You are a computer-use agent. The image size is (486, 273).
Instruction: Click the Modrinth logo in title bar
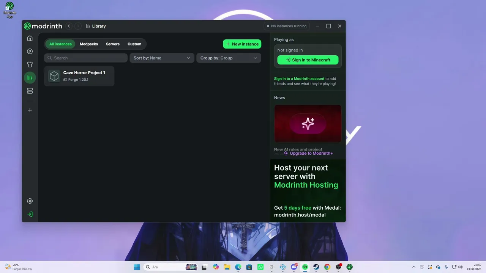(43, 26)
